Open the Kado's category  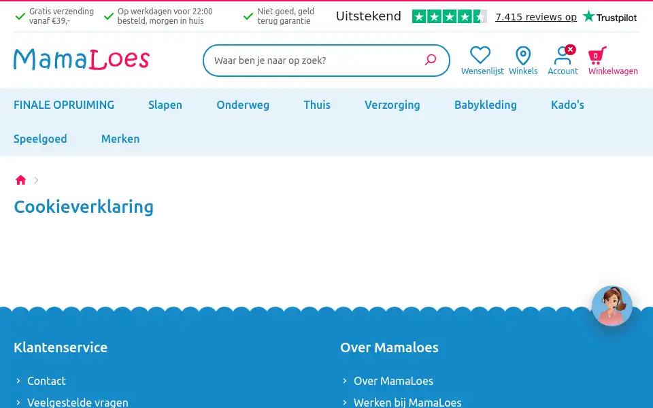(x=567, y=105)
